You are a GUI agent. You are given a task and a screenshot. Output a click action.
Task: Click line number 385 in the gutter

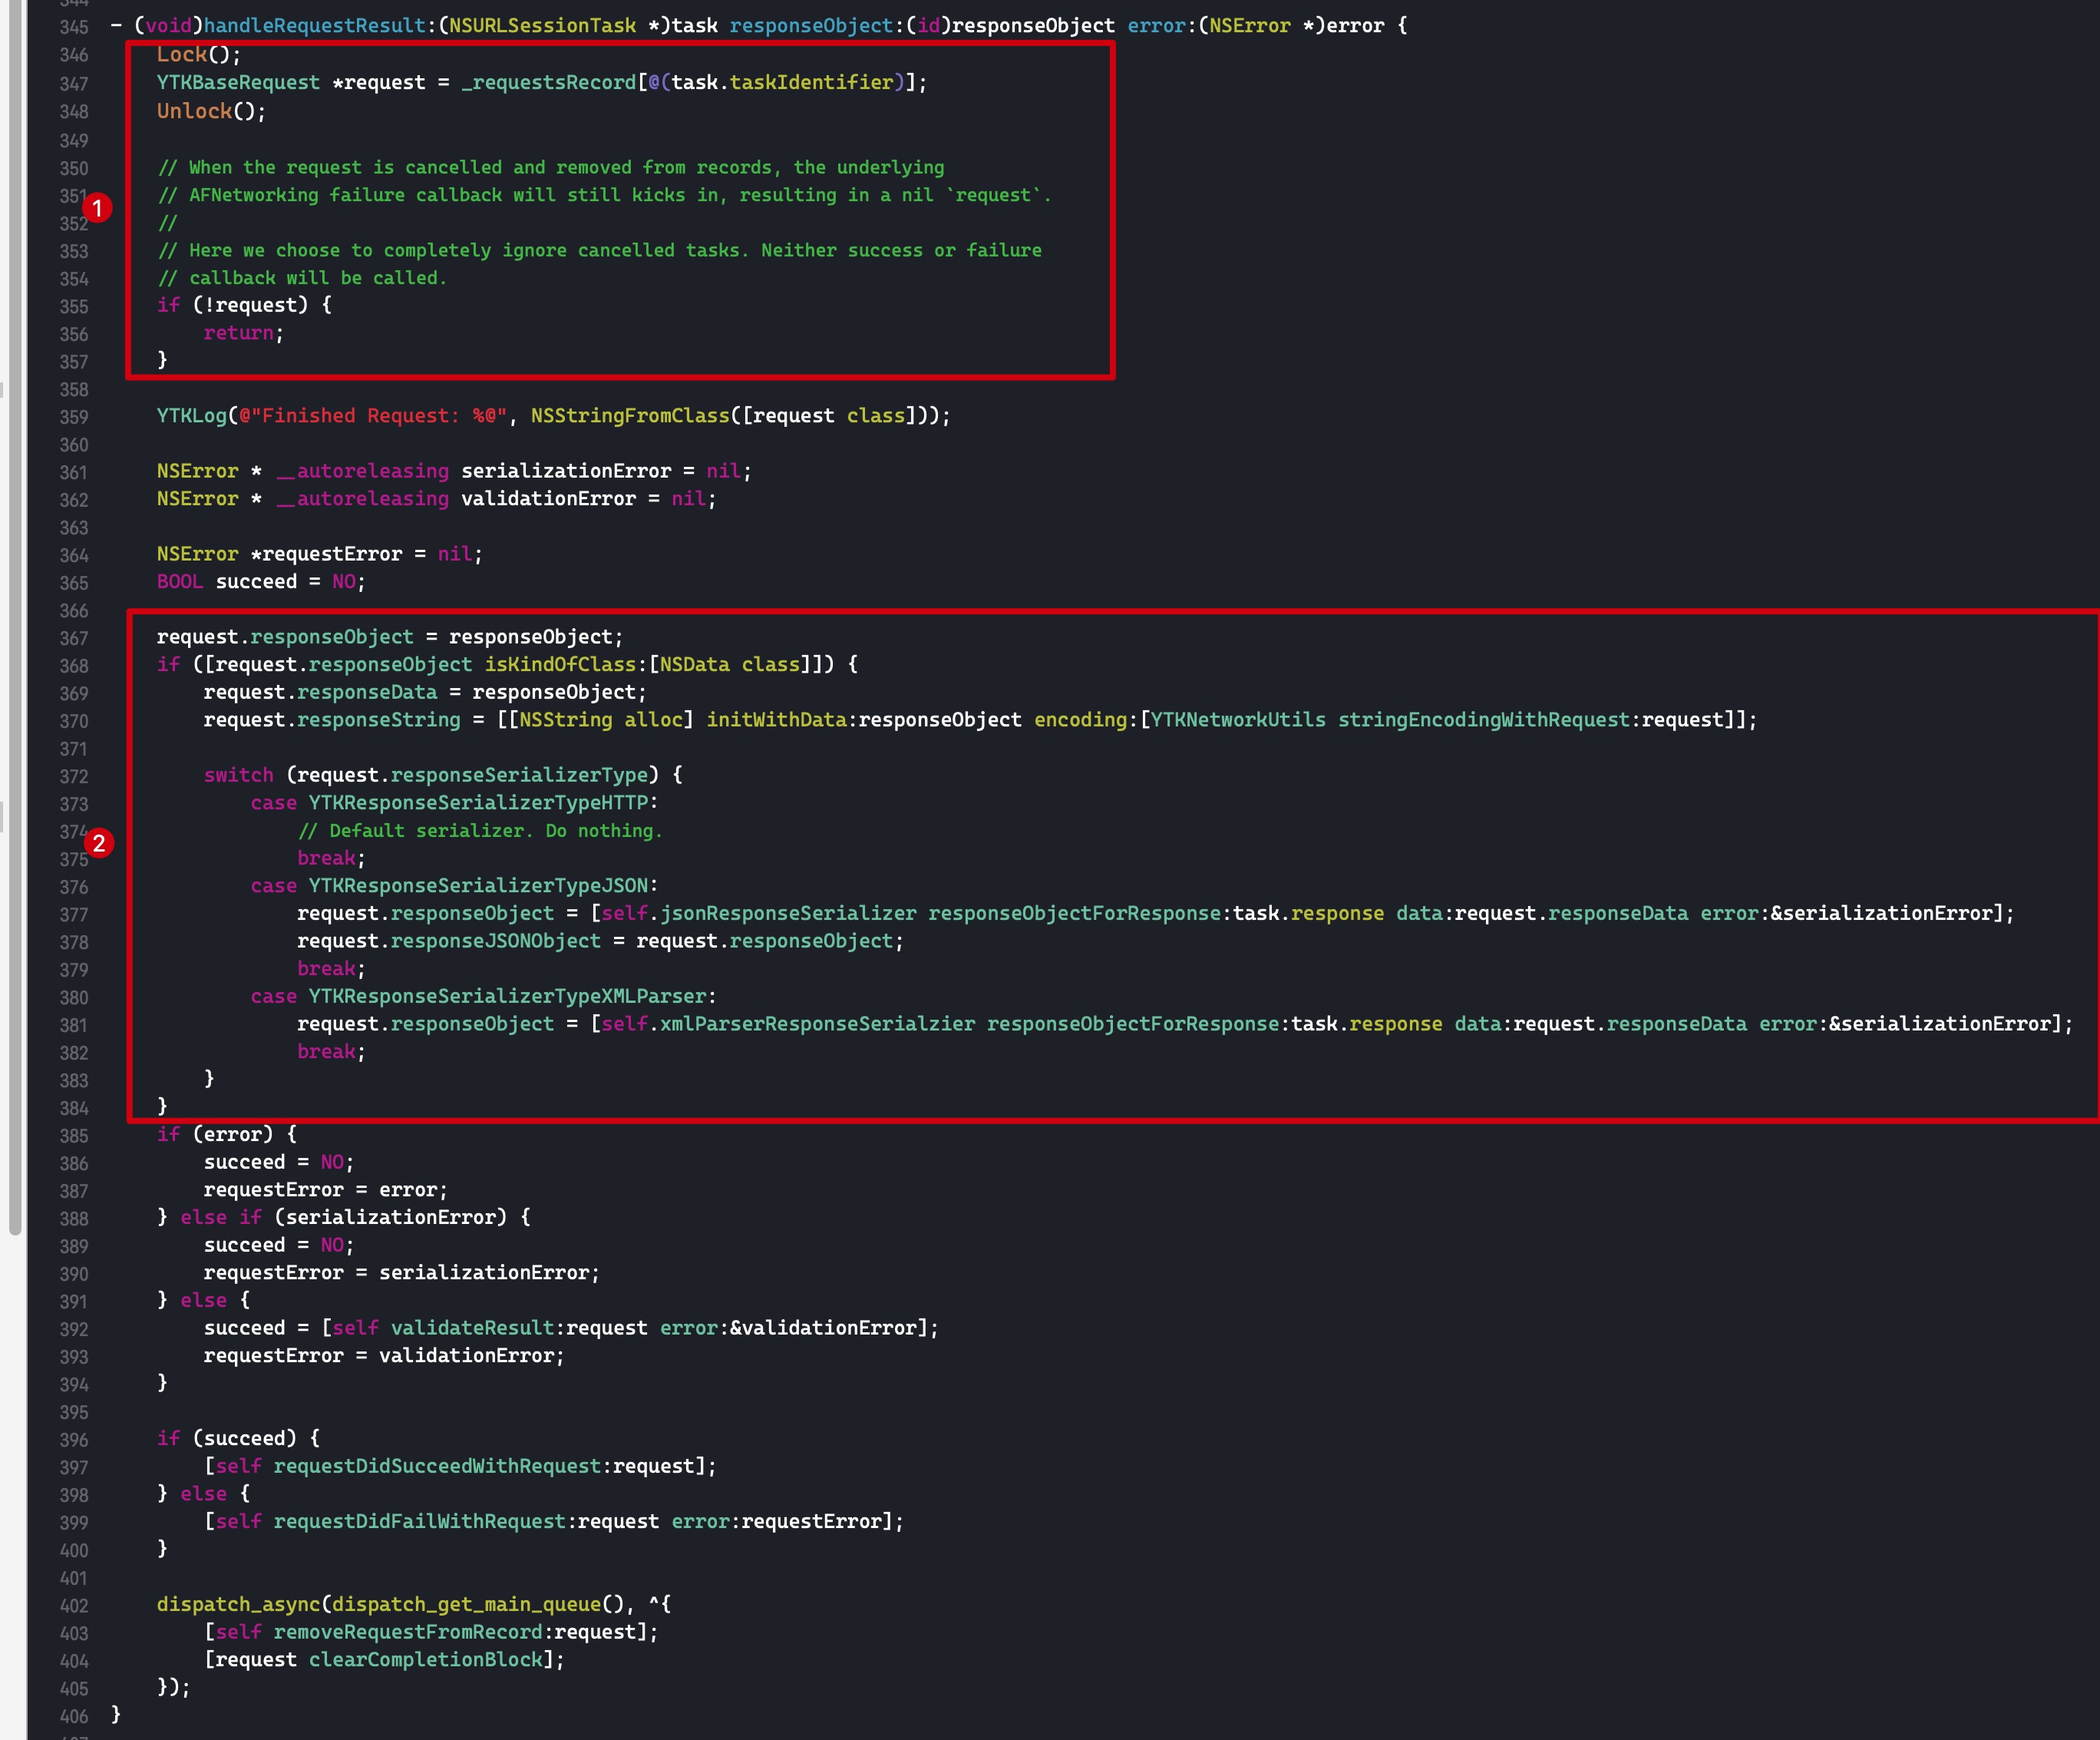click(74, 1136)
